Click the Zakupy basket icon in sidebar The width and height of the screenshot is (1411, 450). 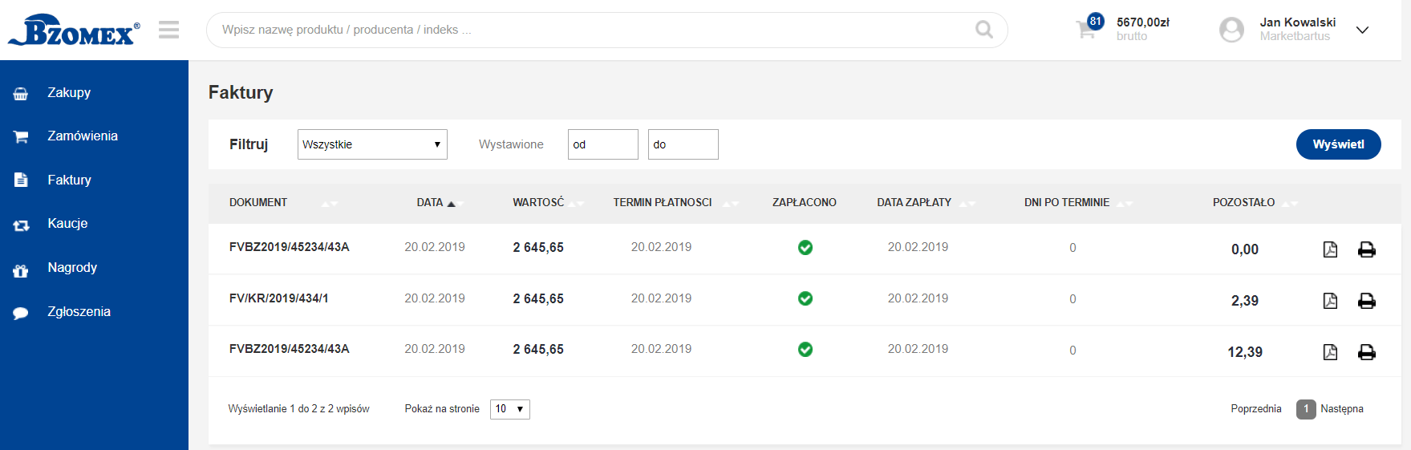click(21, 93)
